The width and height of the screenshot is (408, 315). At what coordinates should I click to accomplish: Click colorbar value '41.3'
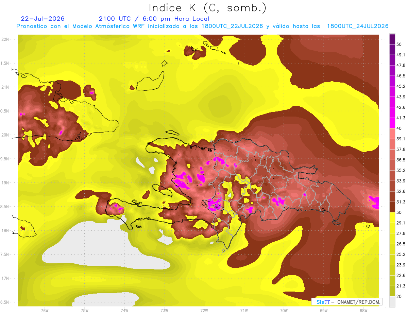(x=401, y=118)
